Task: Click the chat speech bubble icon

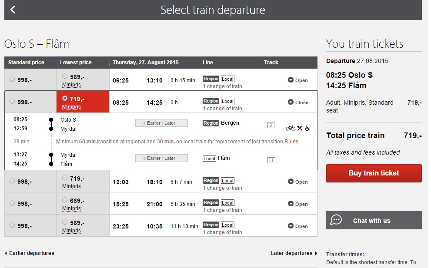Action: [x=336, y=220]
